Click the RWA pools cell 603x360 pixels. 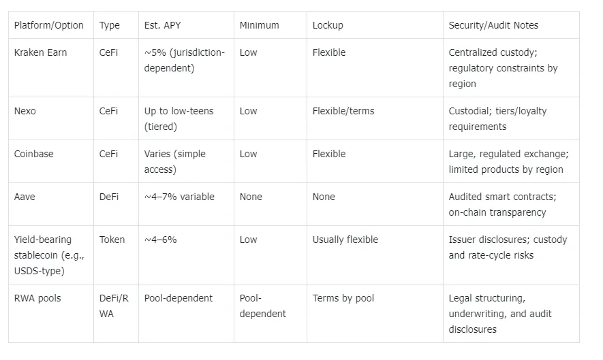(x=37, y=298)
